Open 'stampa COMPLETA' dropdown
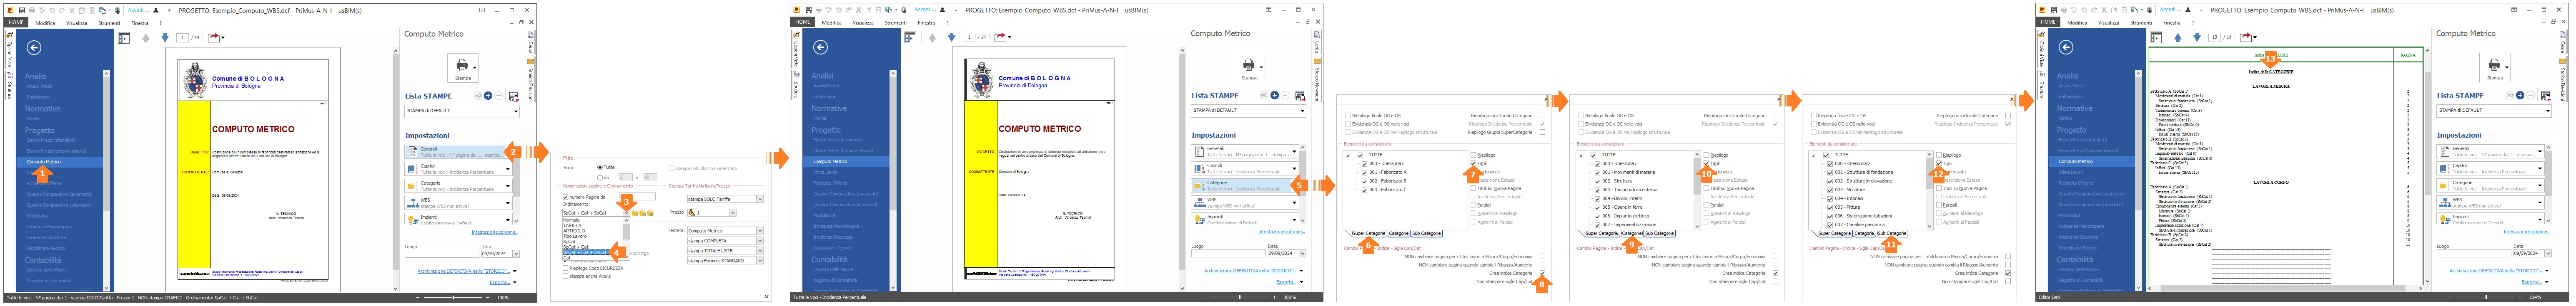This screenshot has height=306, width=2576. coord(760,240)
